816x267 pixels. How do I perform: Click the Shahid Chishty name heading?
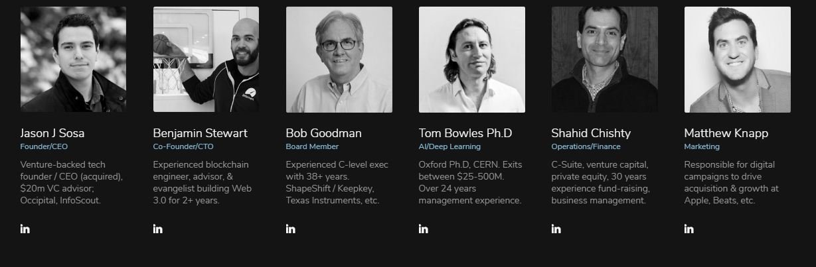[591, 133]
